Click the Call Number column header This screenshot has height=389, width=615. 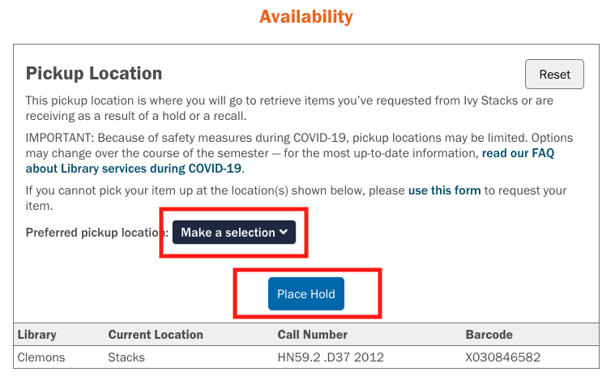click(x=312, y=335)
